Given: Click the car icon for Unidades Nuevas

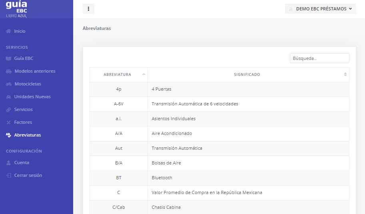Looking at the screenshot, I should point(8,97).
